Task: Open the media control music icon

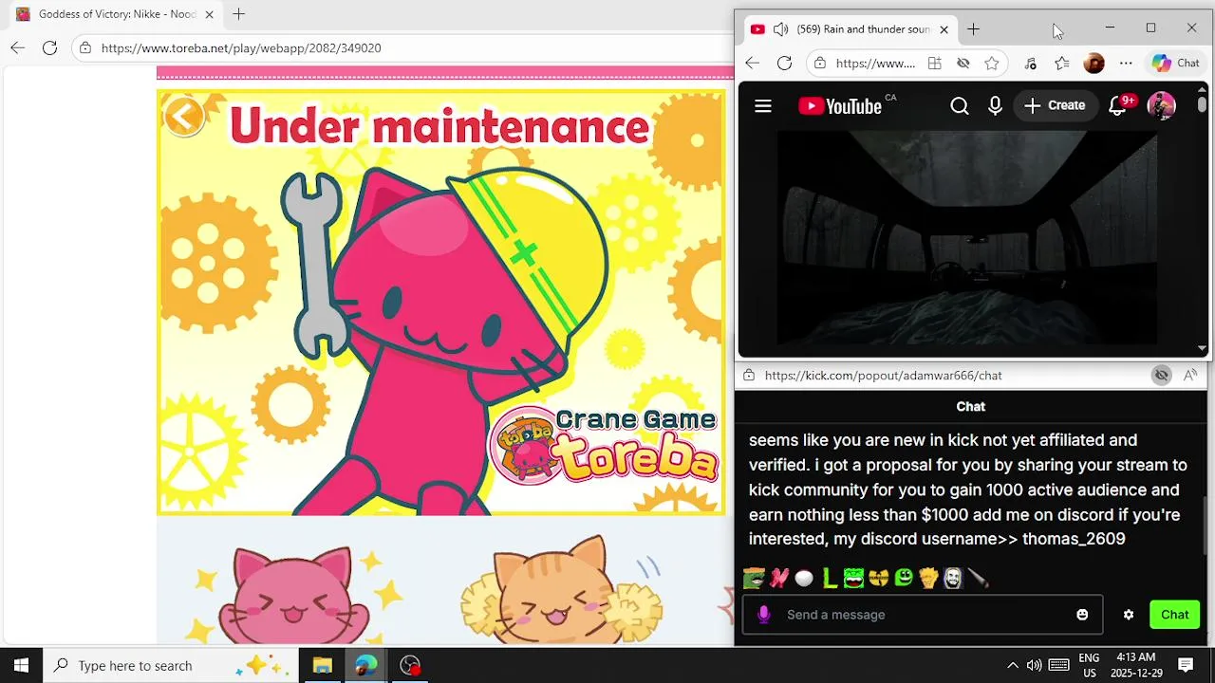Action: pyautogui.click(x=1031, y=64)
